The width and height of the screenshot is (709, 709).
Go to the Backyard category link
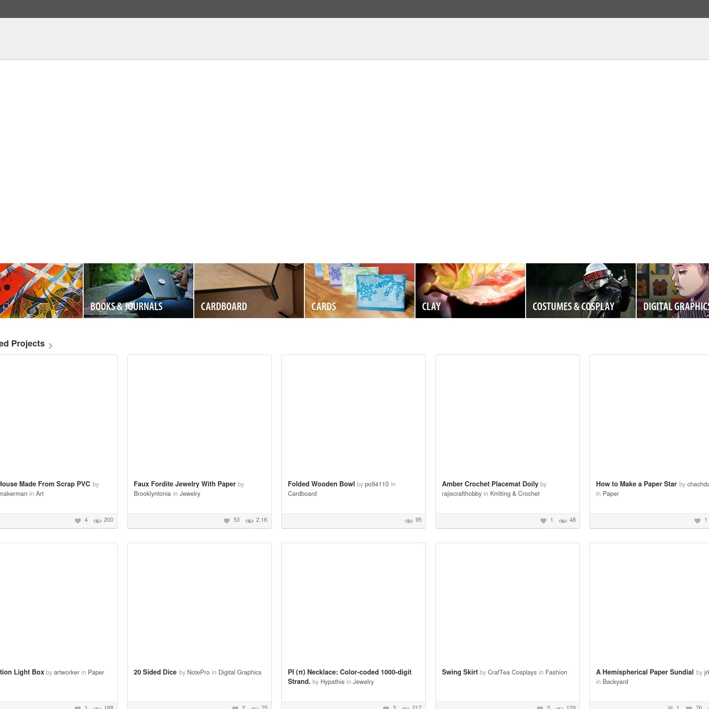[615, 682]
